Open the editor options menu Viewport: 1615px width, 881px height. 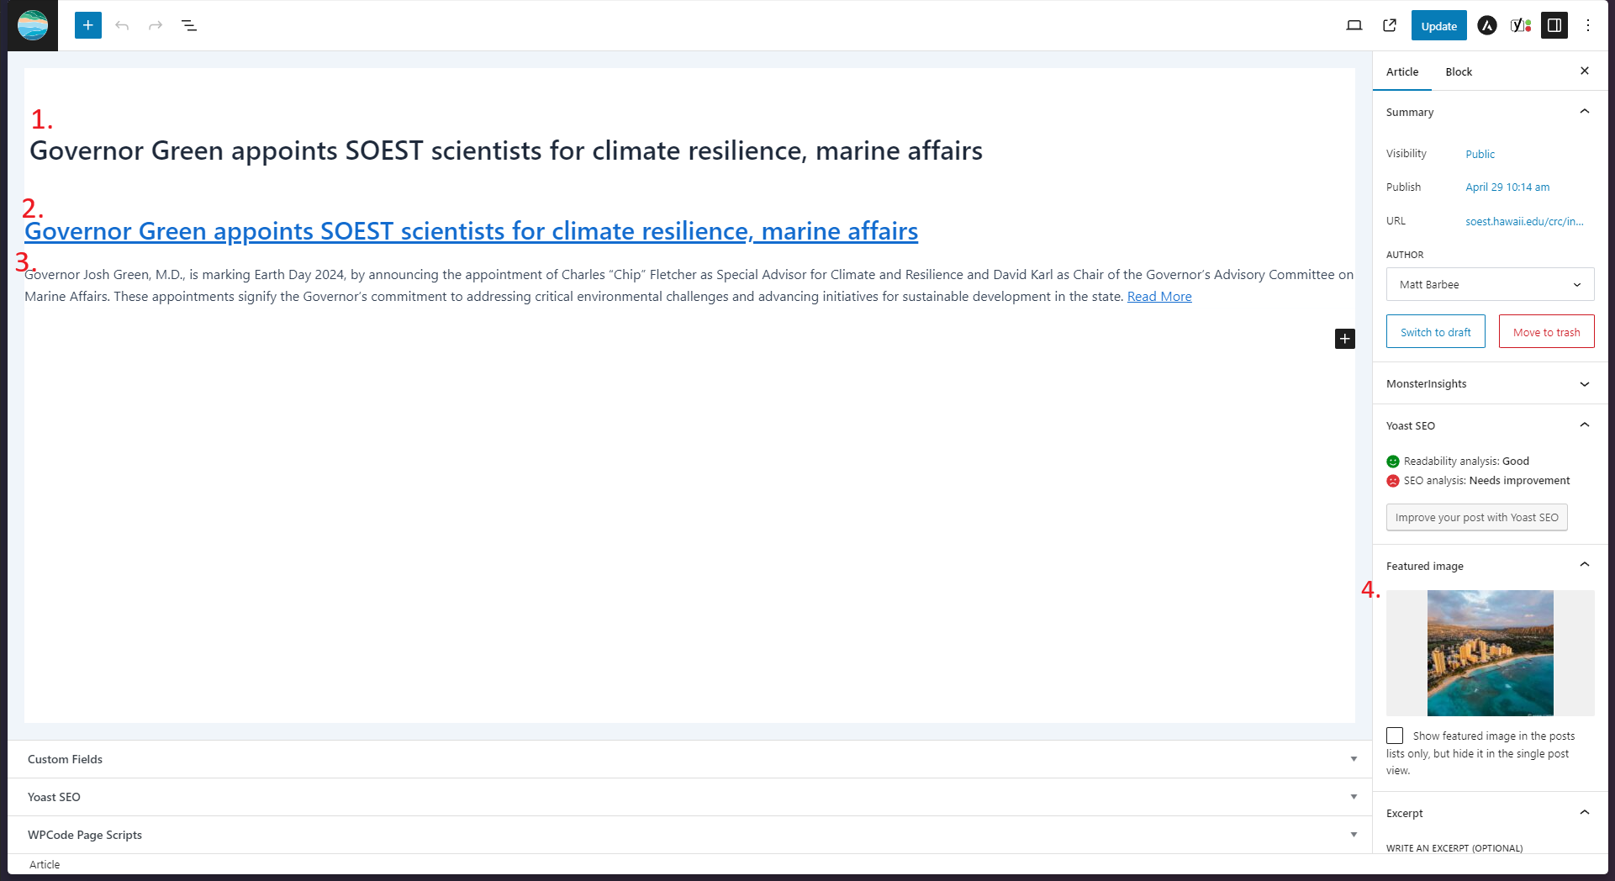tap(1588, 25)
